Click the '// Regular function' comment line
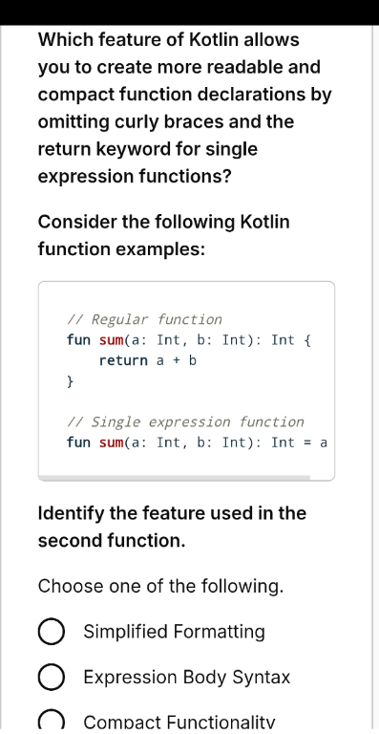Viewport: 379px width, 734px height. point(144,320)
